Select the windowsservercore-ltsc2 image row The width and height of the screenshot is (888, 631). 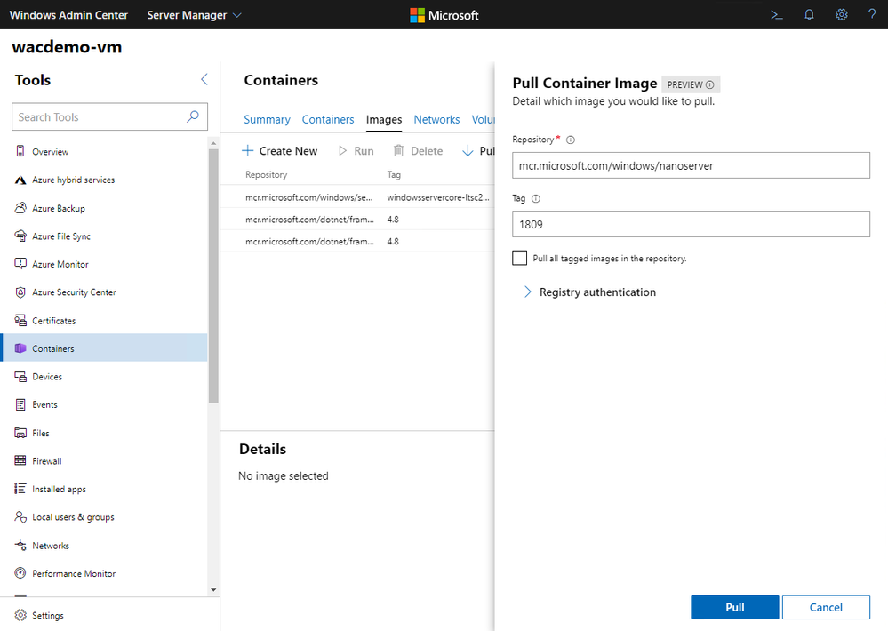(357, 197)
